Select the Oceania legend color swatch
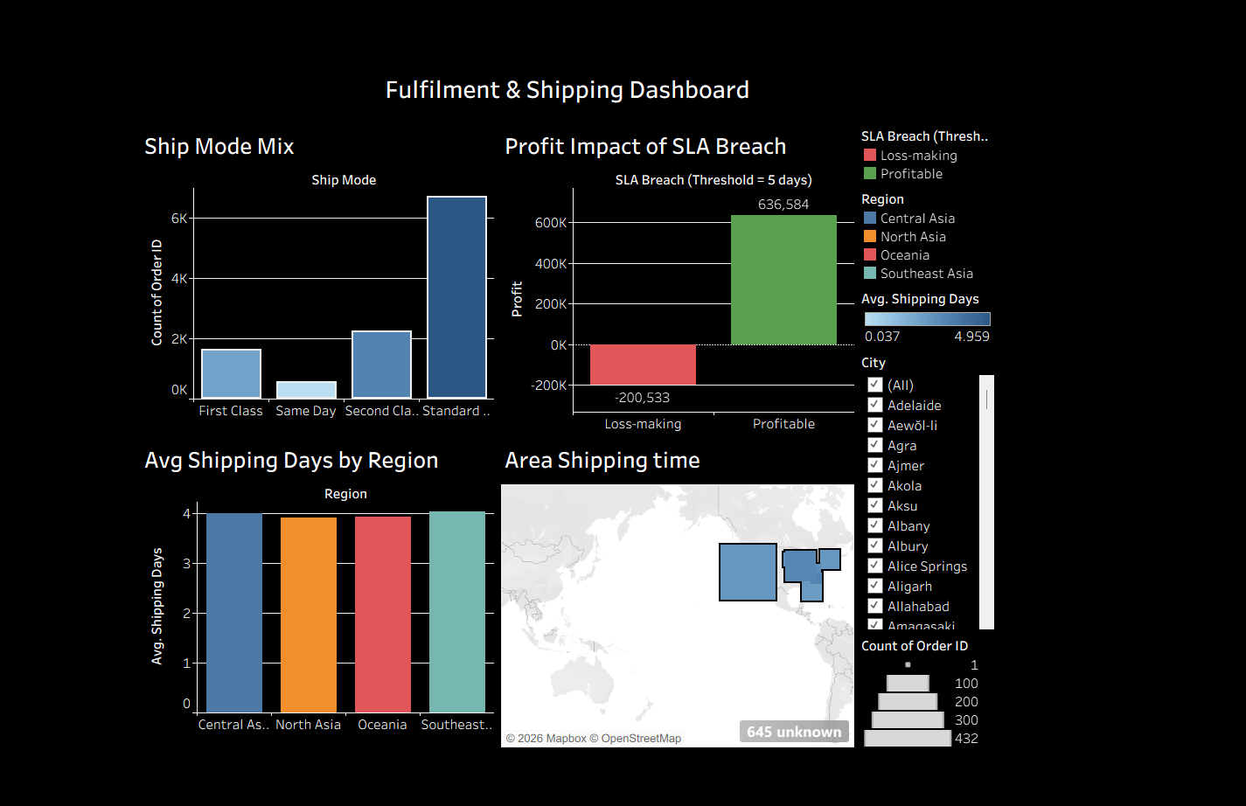Viewport: 1246px width, 806px height. pos(870,254)
